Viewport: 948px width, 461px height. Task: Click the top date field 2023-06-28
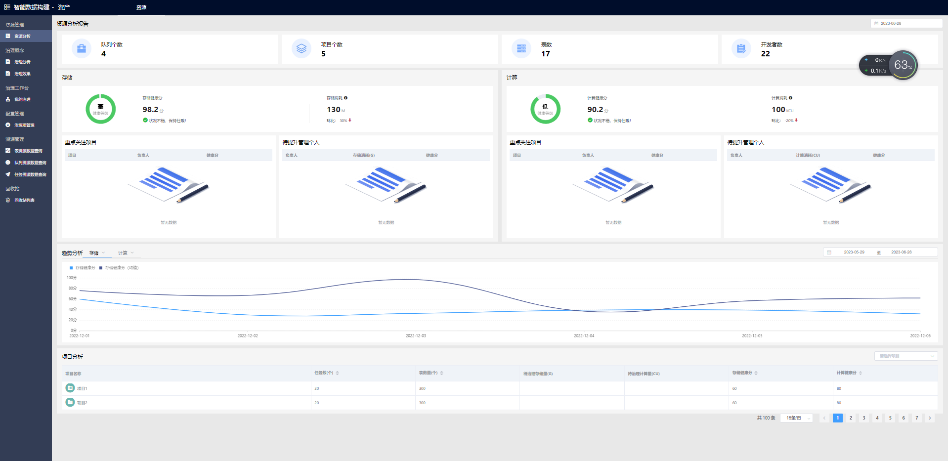[906, 23]
